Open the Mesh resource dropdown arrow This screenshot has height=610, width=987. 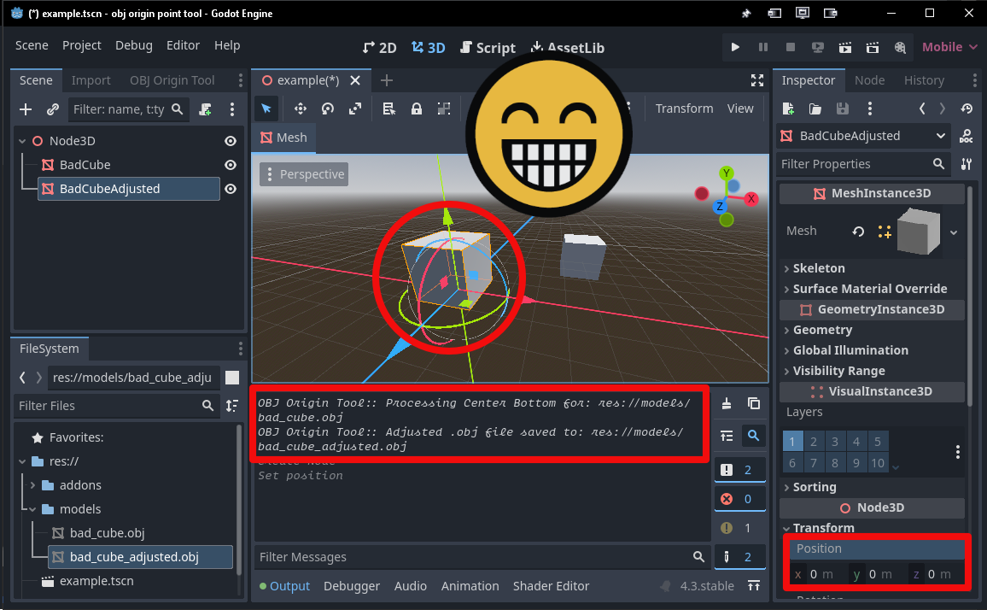click(x=954, y=232)
